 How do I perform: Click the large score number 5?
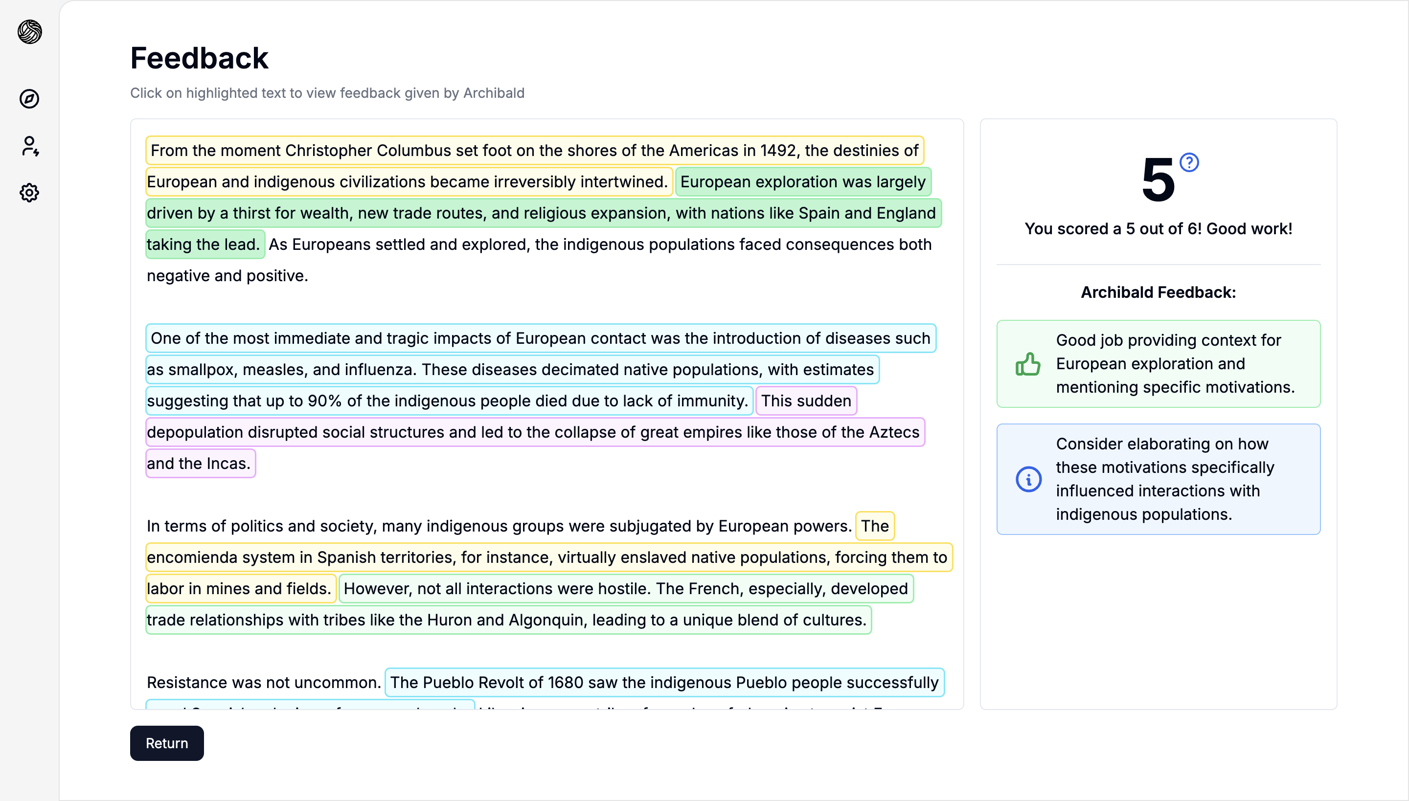click(1158, 180)
